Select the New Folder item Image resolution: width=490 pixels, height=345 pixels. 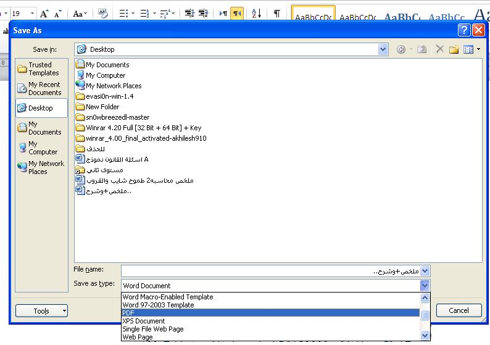tap(98, 107)
